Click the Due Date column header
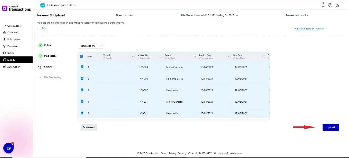The width and height of the screenshot is (349, 158). point(238,55)
